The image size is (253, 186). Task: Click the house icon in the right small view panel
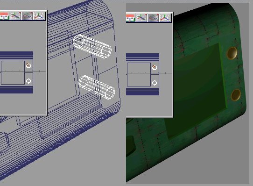coord(130,18)
